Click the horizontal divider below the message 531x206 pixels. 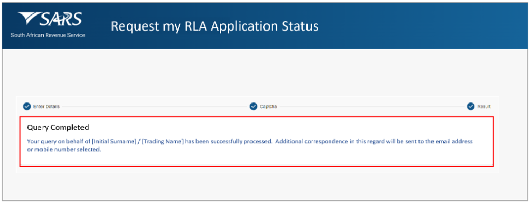(x=256, y=165)
